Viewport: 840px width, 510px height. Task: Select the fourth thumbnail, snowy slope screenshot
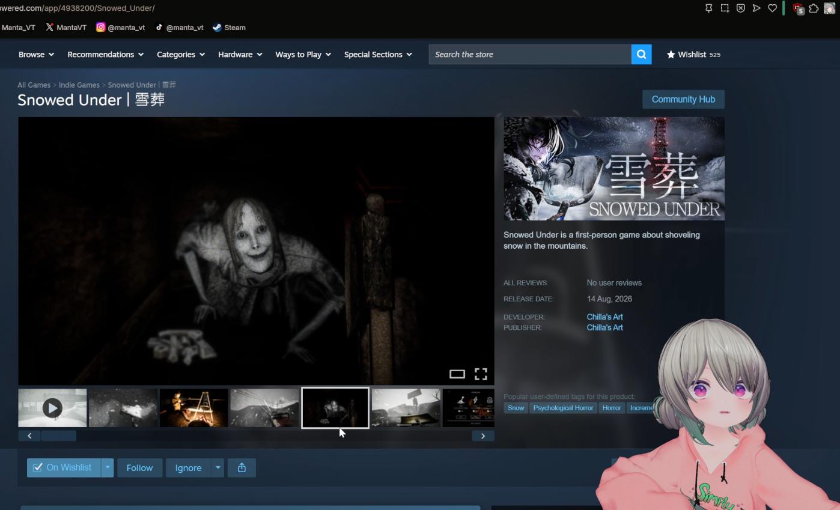coord(264,408)
